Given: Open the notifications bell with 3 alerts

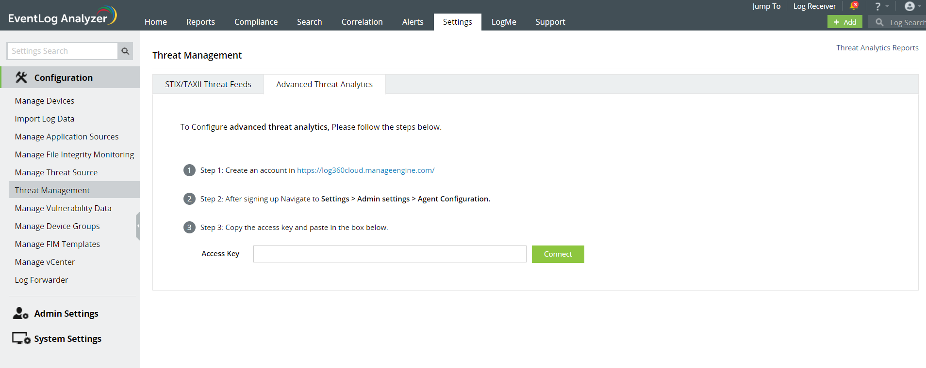Looking at the screenshot, I should [x=853, y=6].
